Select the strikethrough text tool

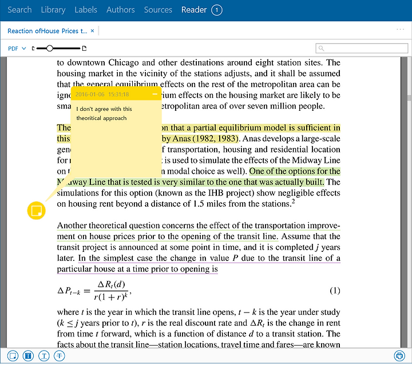(x=60, y=356)
